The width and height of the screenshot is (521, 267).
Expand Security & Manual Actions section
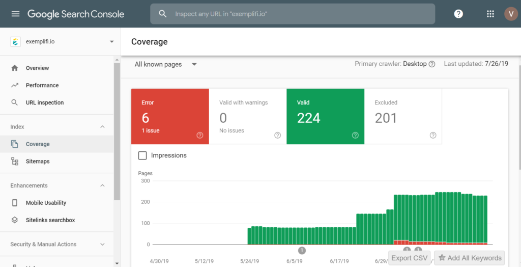103,245
